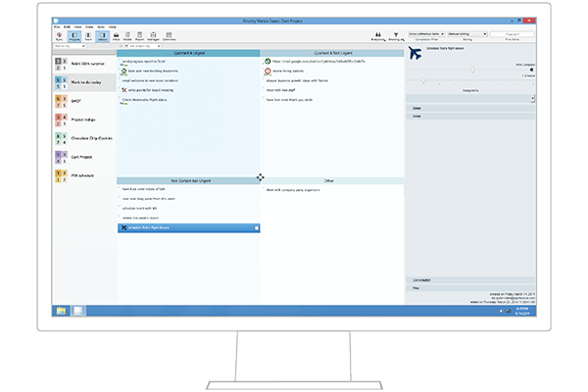
Task: Click the quadrant resize handle at the matrix center
Action: click(261, 177)
